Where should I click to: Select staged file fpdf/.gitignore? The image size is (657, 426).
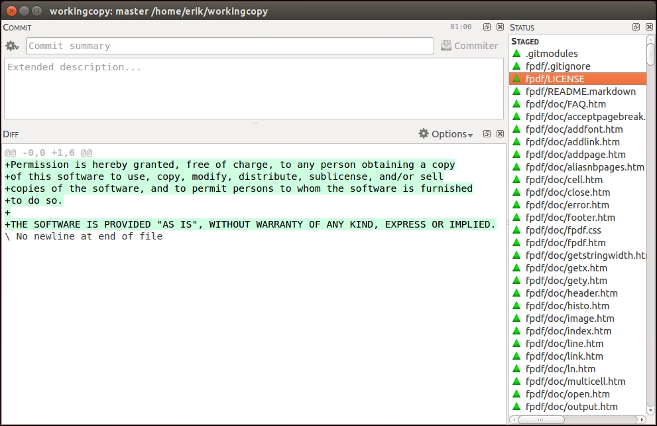click(x=578, y=66)
